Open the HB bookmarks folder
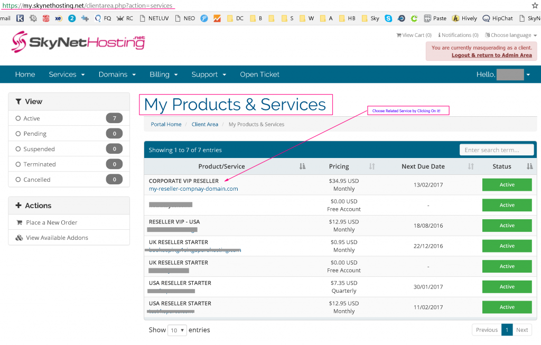Screen dimensions: 541x345 coord(347,18)
